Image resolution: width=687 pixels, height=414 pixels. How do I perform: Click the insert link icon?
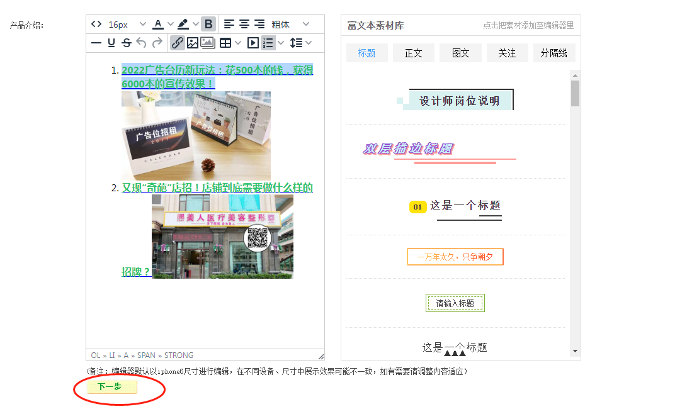[x=178, y=43]
